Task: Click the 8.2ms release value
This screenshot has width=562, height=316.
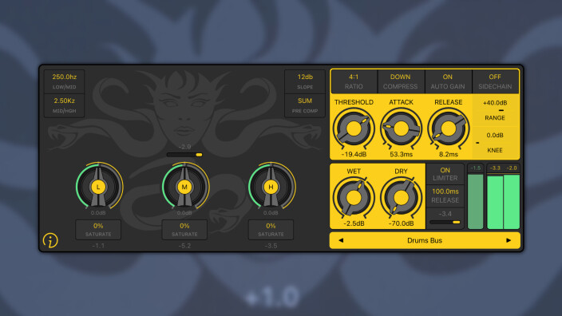Action: (x=449, y=155)
